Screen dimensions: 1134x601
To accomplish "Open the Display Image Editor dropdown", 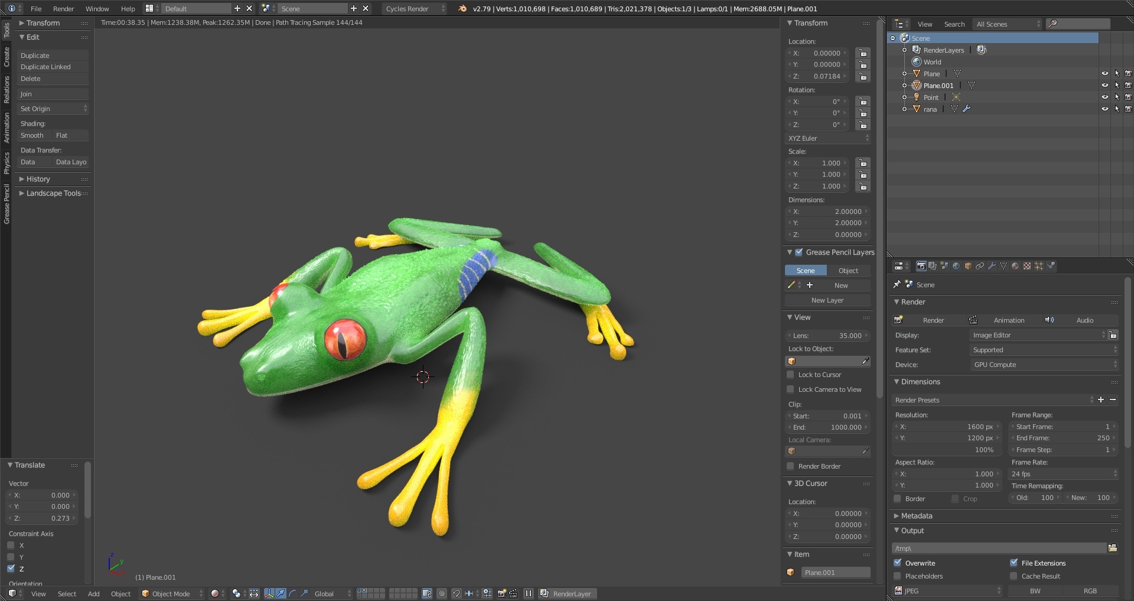I will (x=1038, y=335).
